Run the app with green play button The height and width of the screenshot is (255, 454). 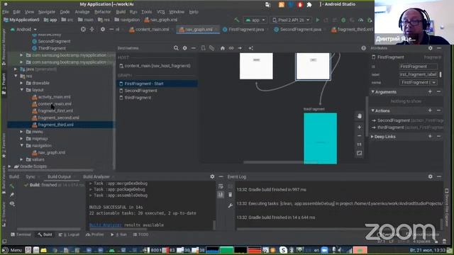coord(318,20)
